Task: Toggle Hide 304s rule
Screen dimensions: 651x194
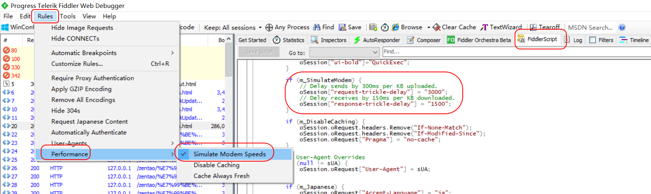Action: click(x=66, y=111)
